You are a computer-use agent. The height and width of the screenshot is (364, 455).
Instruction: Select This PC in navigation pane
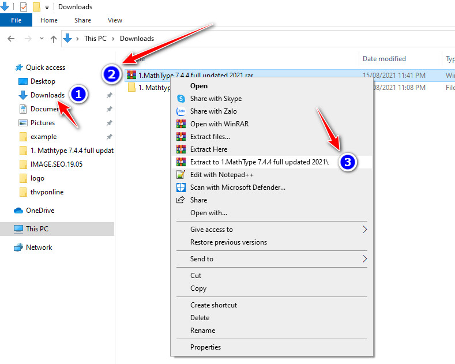pyautogui.click(x=37, y=229)
